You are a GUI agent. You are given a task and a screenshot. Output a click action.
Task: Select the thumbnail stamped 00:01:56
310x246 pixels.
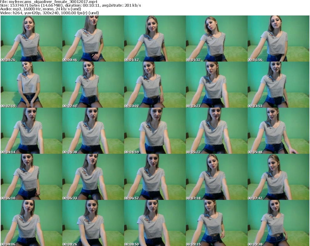click(279, 39)
